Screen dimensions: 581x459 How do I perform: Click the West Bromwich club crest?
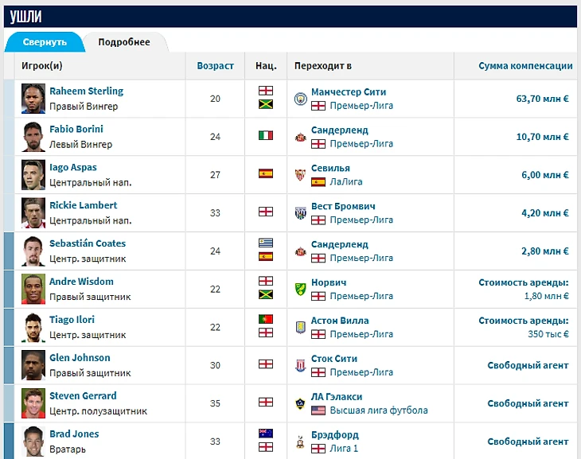(300, 213)
